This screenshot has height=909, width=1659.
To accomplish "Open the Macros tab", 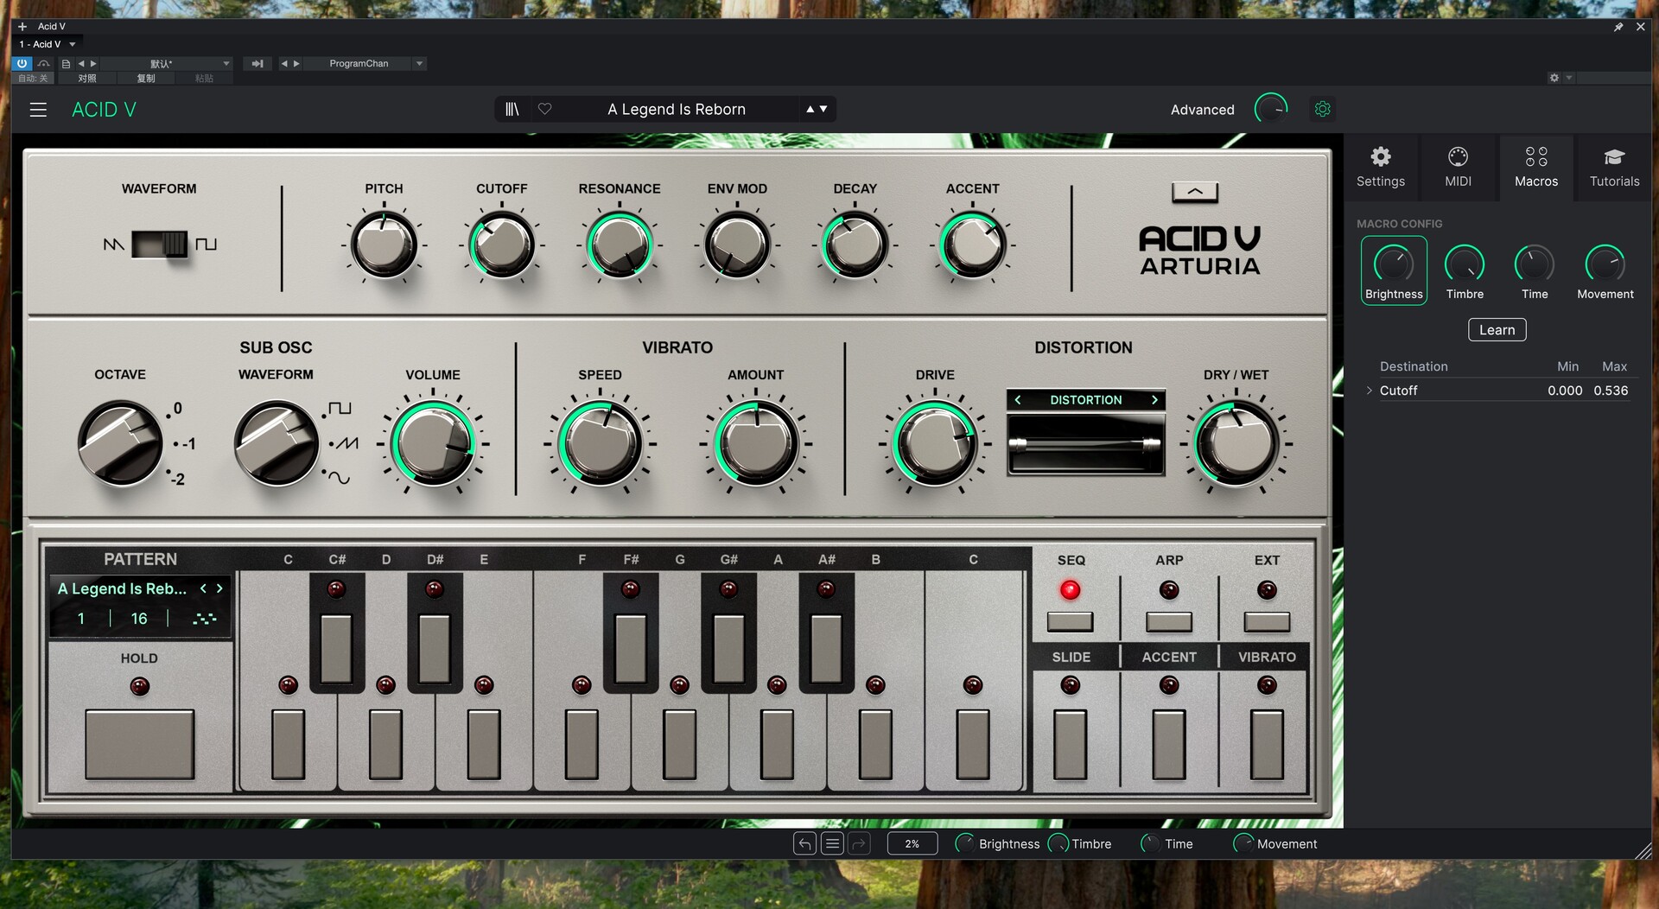I will 1536,168.
